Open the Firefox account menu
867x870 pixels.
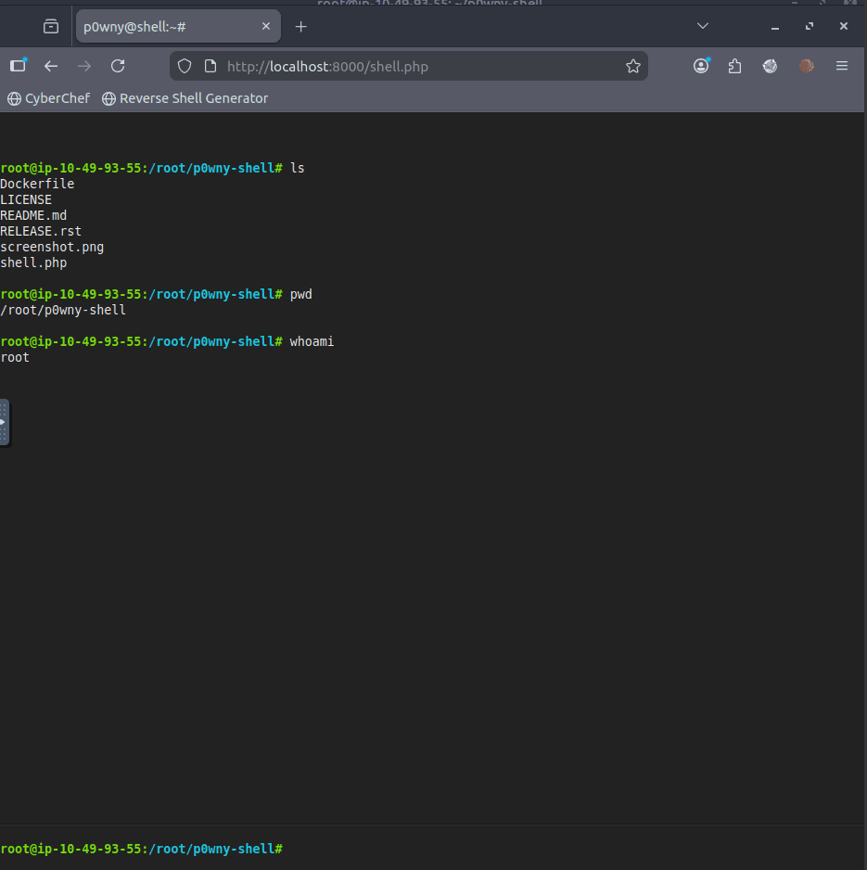click(701, 66)
